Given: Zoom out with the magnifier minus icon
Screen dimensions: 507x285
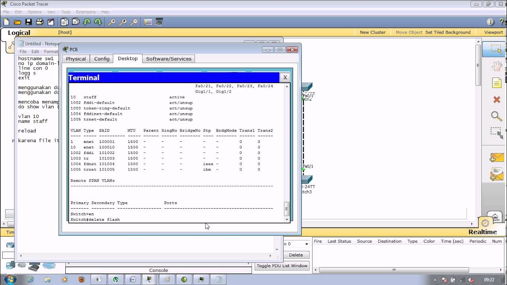Looking at the screenshot, I should 134,22.
